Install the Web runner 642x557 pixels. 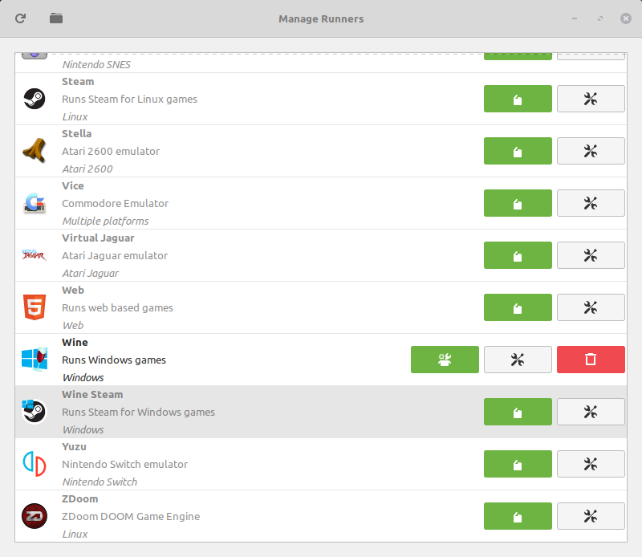pos(518,307)
